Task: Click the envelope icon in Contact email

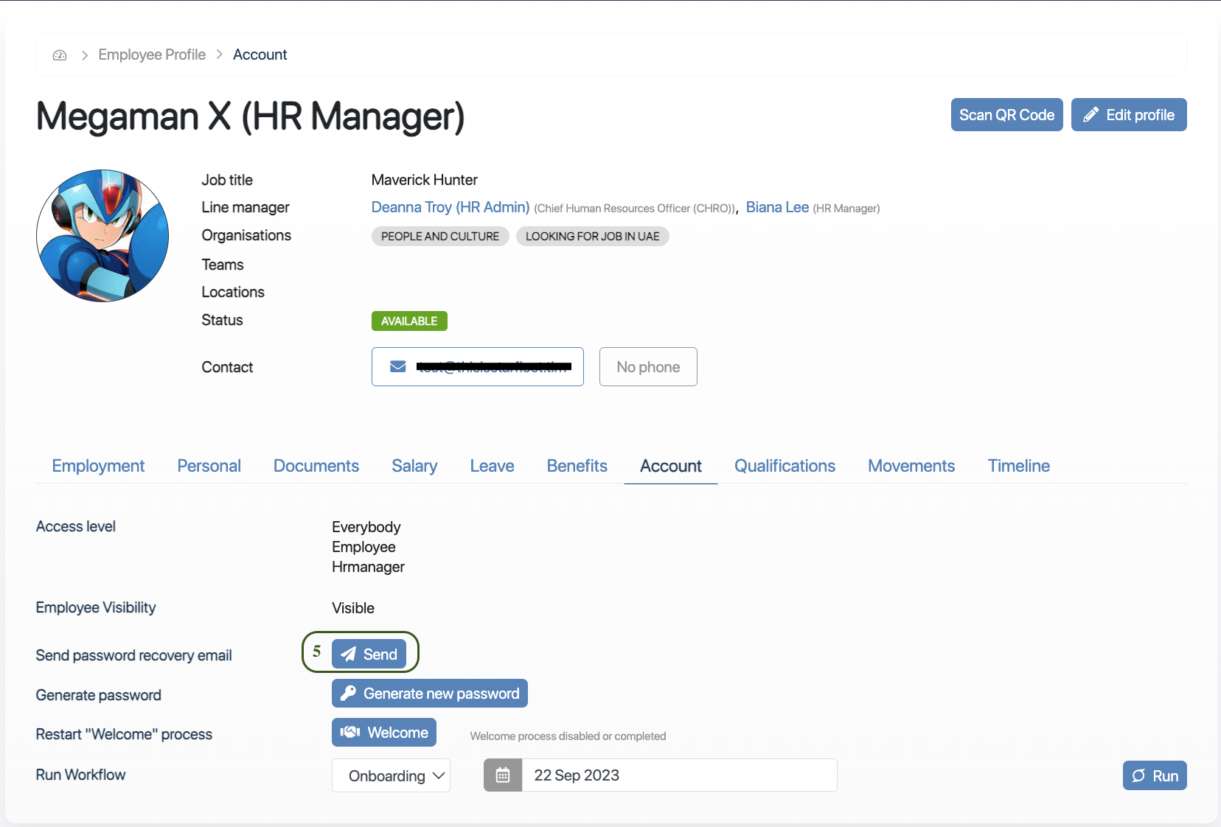Action: click(x=398, y=367)
